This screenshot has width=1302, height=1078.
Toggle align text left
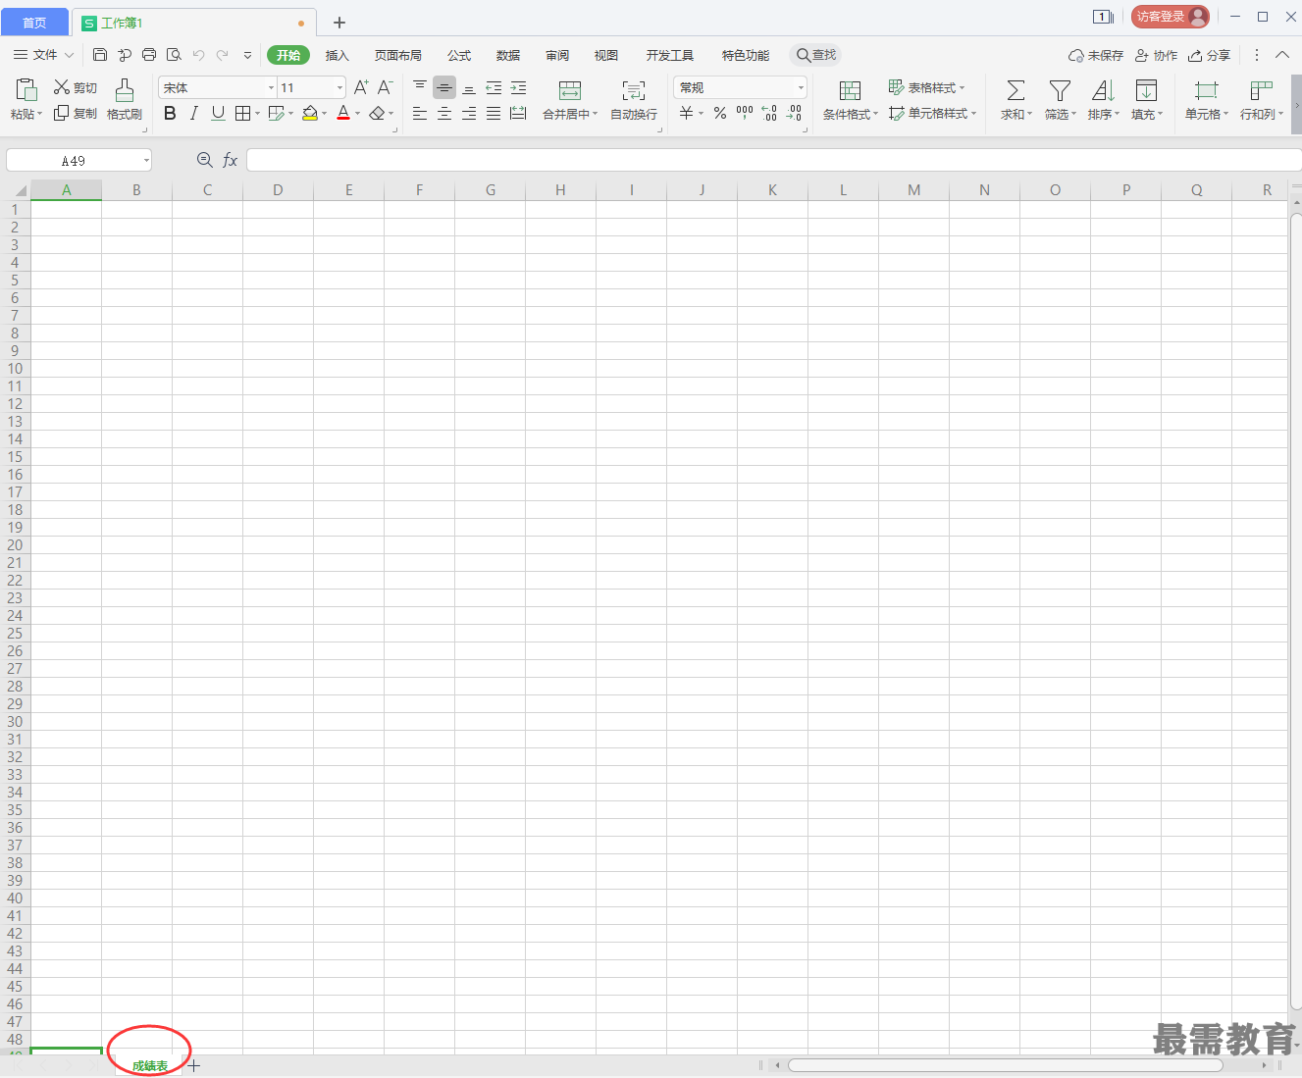[420, 114]
